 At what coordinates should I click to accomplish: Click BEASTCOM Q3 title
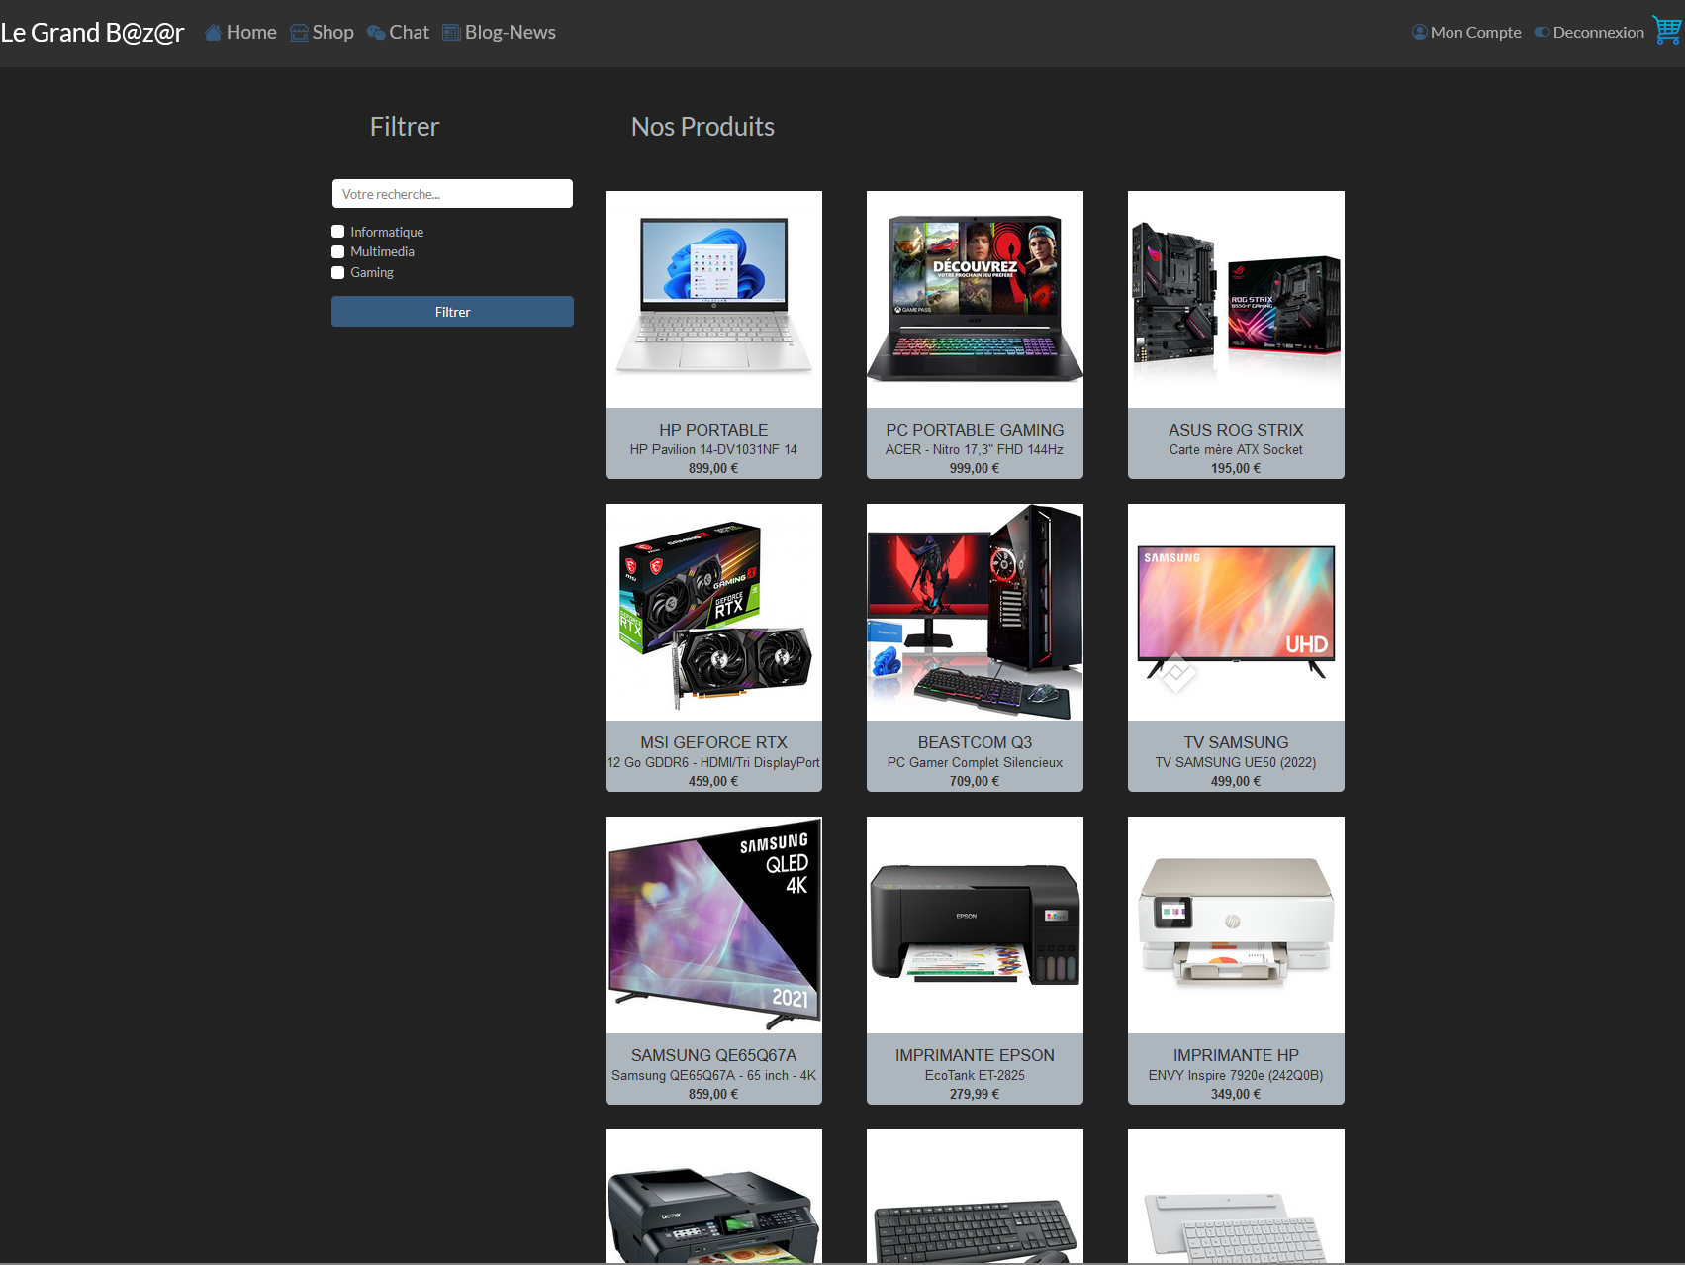click(x=975, y=742)
